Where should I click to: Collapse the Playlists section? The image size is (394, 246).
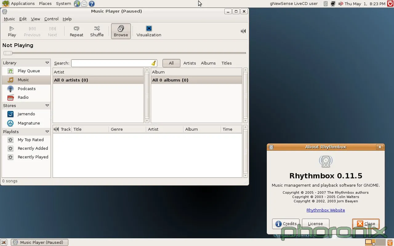[x=47, y=132]
